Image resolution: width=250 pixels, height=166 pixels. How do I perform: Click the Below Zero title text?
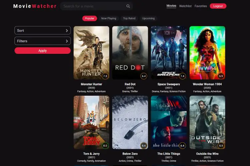(130, 154)
